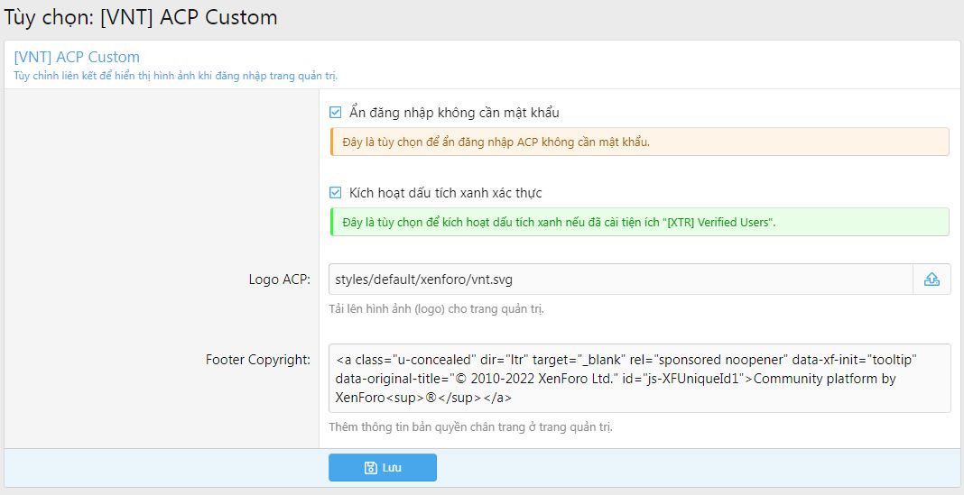Image resolution: width=964 pixels, height=495 pixels.
Task: Open the [VNT] ACP Custom heading link
Action: (x=77, y=57)
